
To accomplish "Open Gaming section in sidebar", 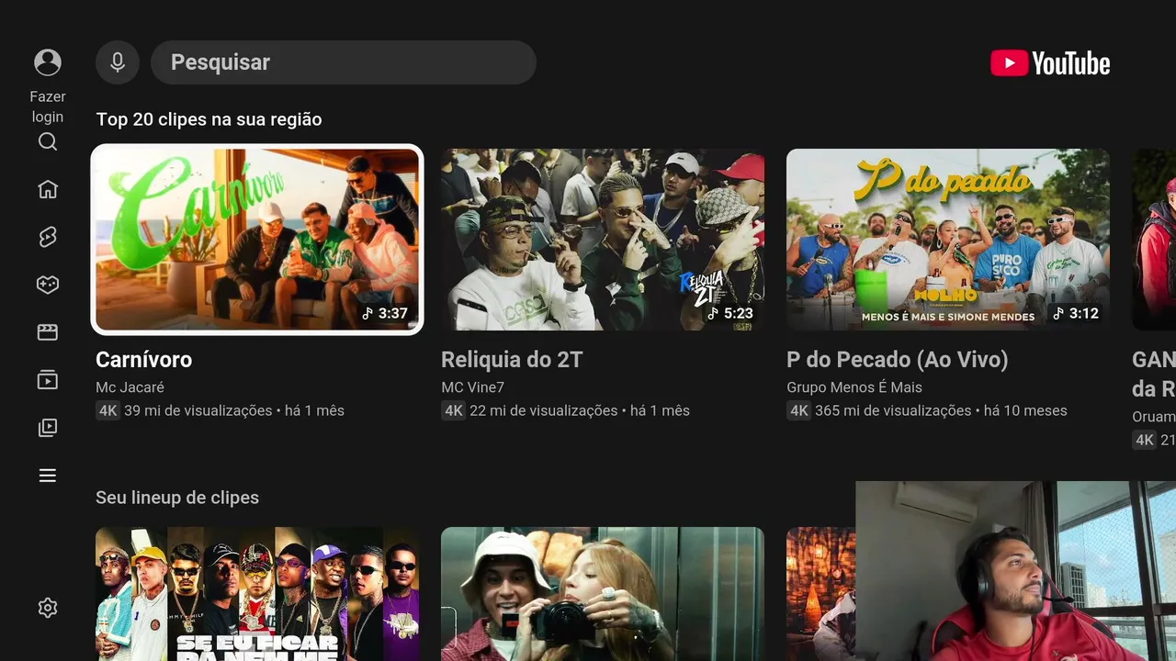I will click(x=48, y=285).
